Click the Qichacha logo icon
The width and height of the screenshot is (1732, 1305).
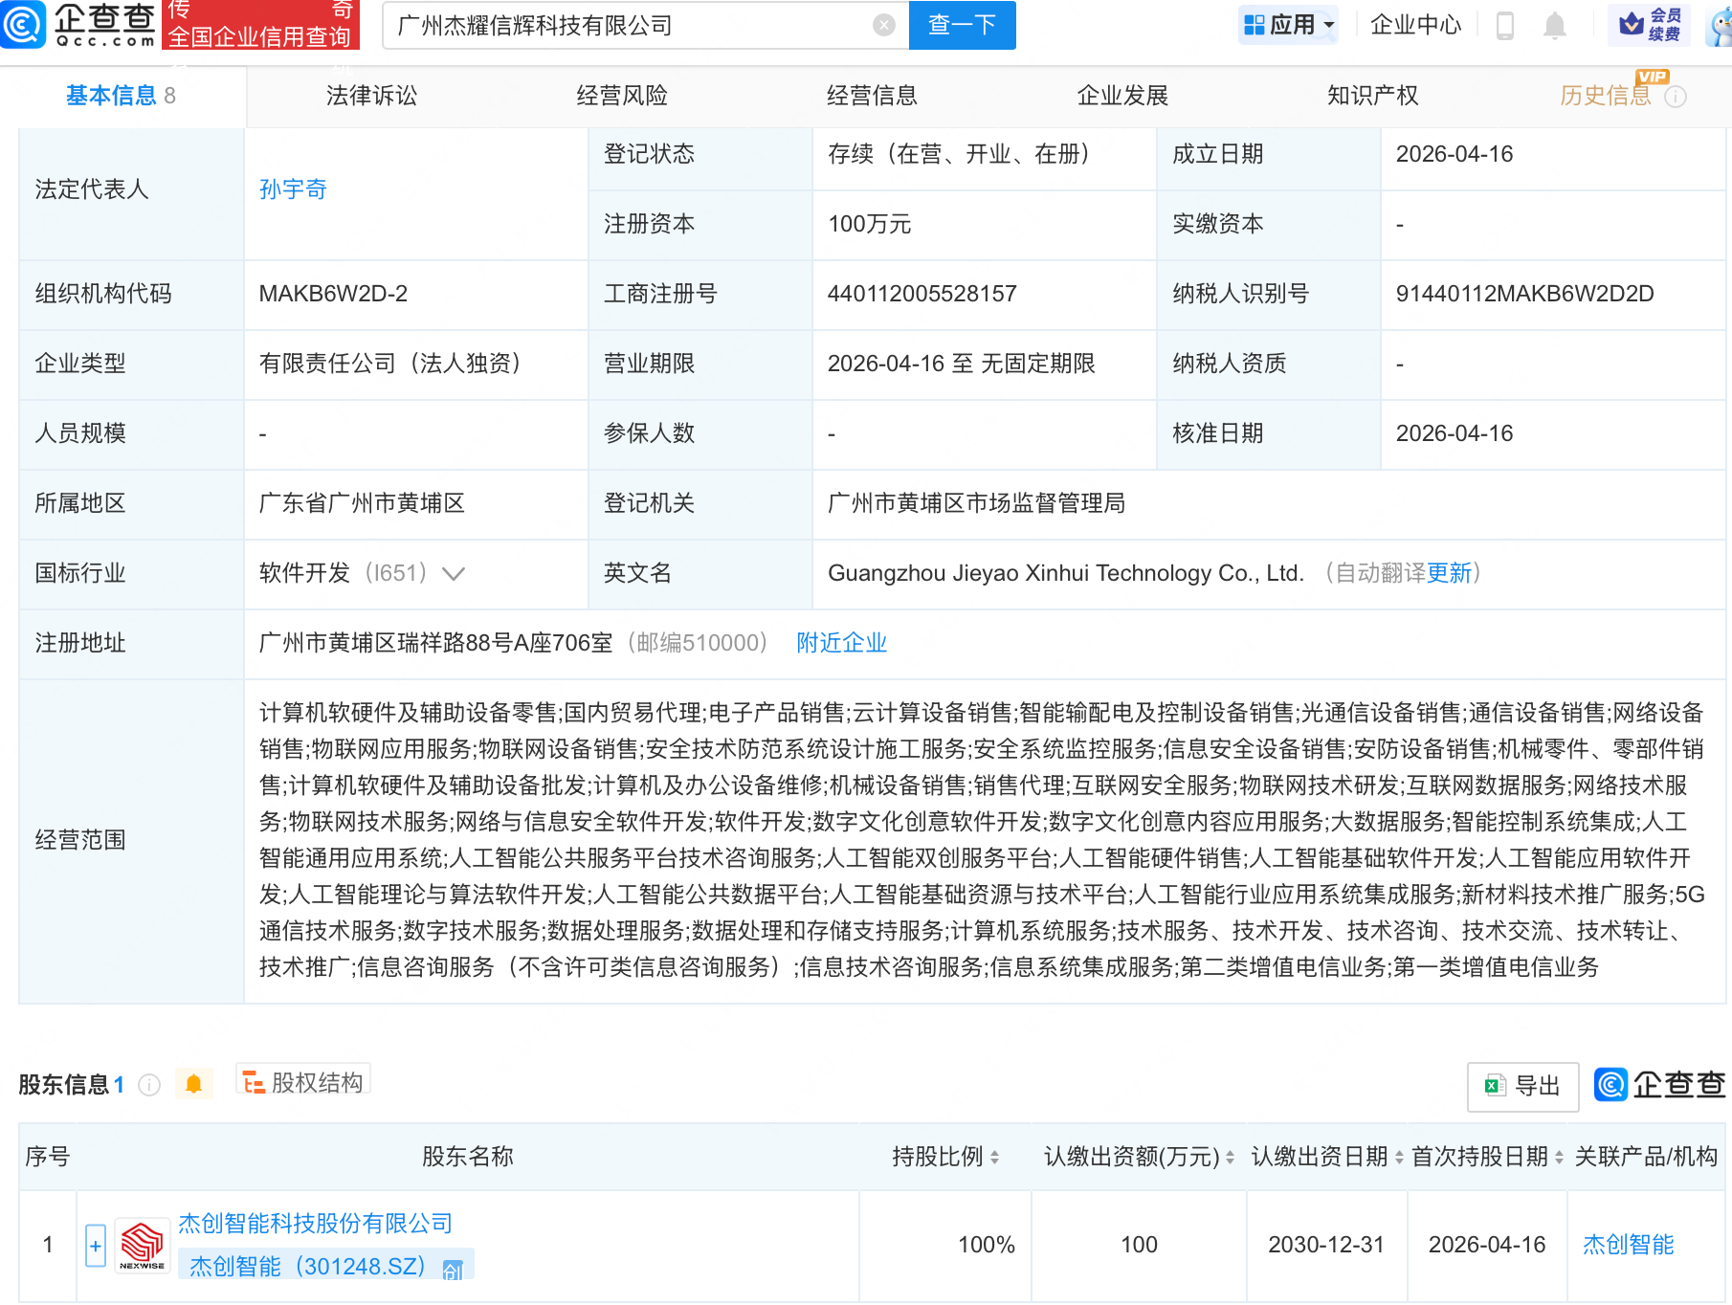pos(23,25)
